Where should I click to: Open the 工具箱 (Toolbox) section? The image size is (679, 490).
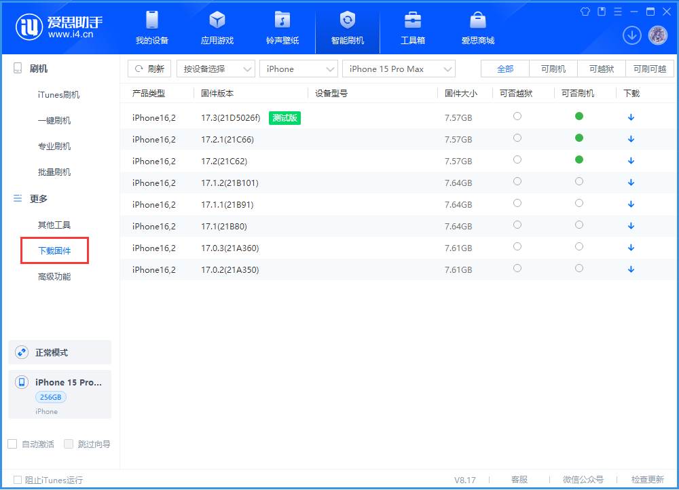(x=412, y=29)
